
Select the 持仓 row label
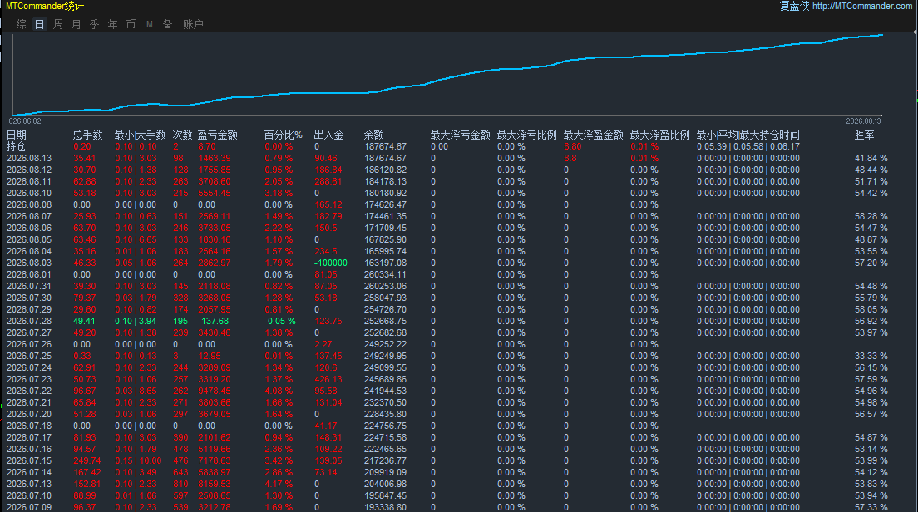click(x=17, y=146)
